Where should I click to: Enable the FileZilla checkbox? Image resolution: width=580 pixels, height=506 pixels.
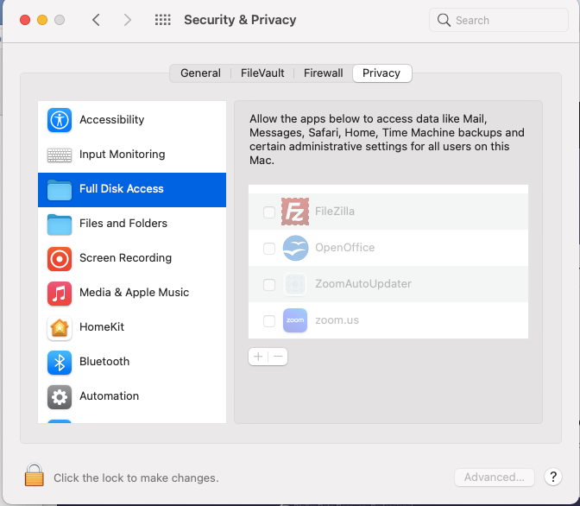pos(269,212)
